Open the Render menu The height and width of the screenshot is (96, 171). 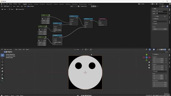tap(10, 4)
